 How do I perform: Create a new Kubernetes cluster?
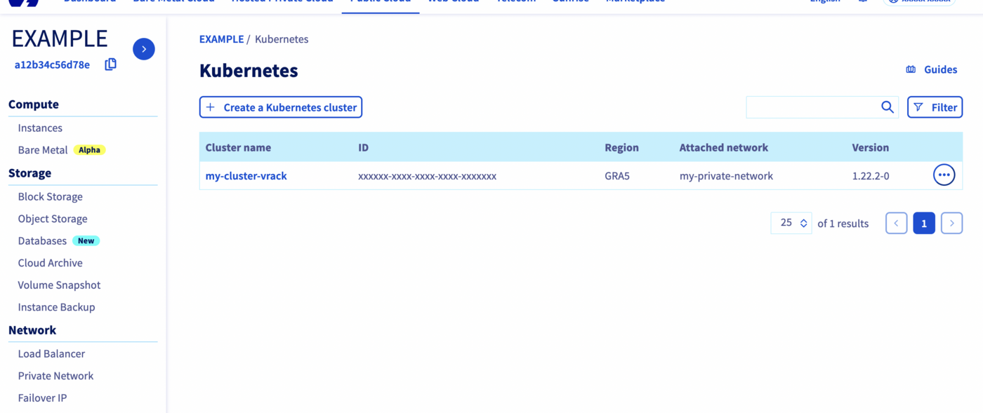pyautogui.click(x=280, y=107)
